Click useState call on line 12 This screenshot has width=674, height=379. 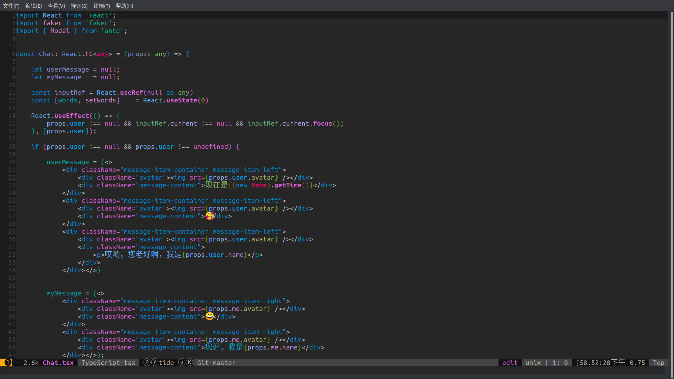click(x=182, y=100)
